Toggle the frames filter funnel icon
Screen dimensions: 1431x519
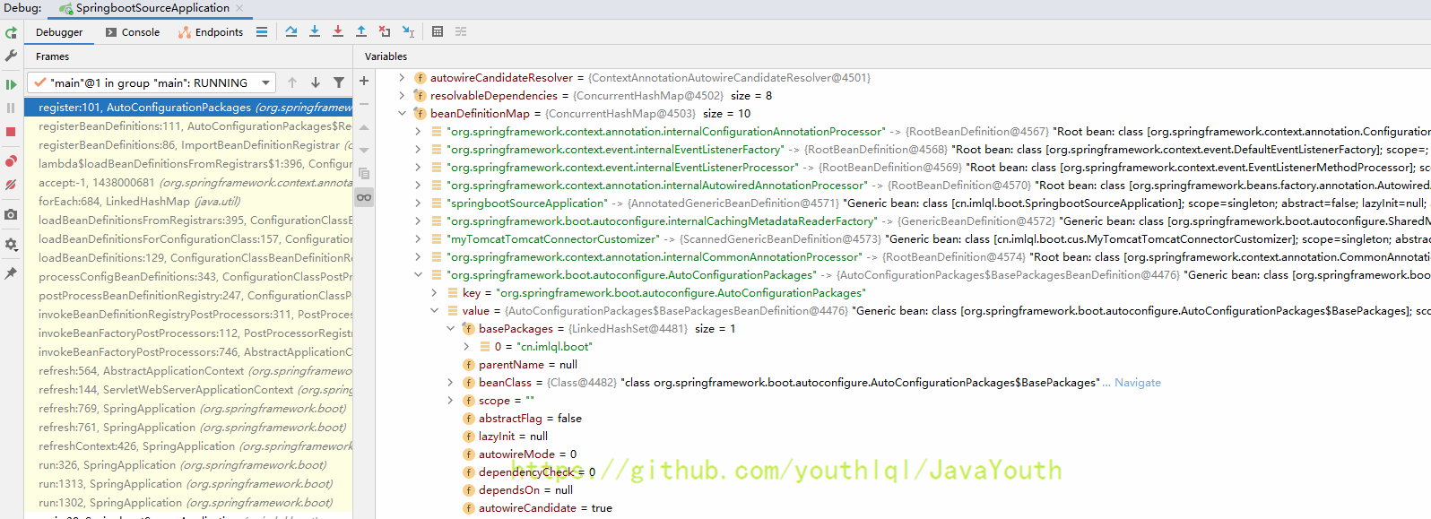click(339, 82)
